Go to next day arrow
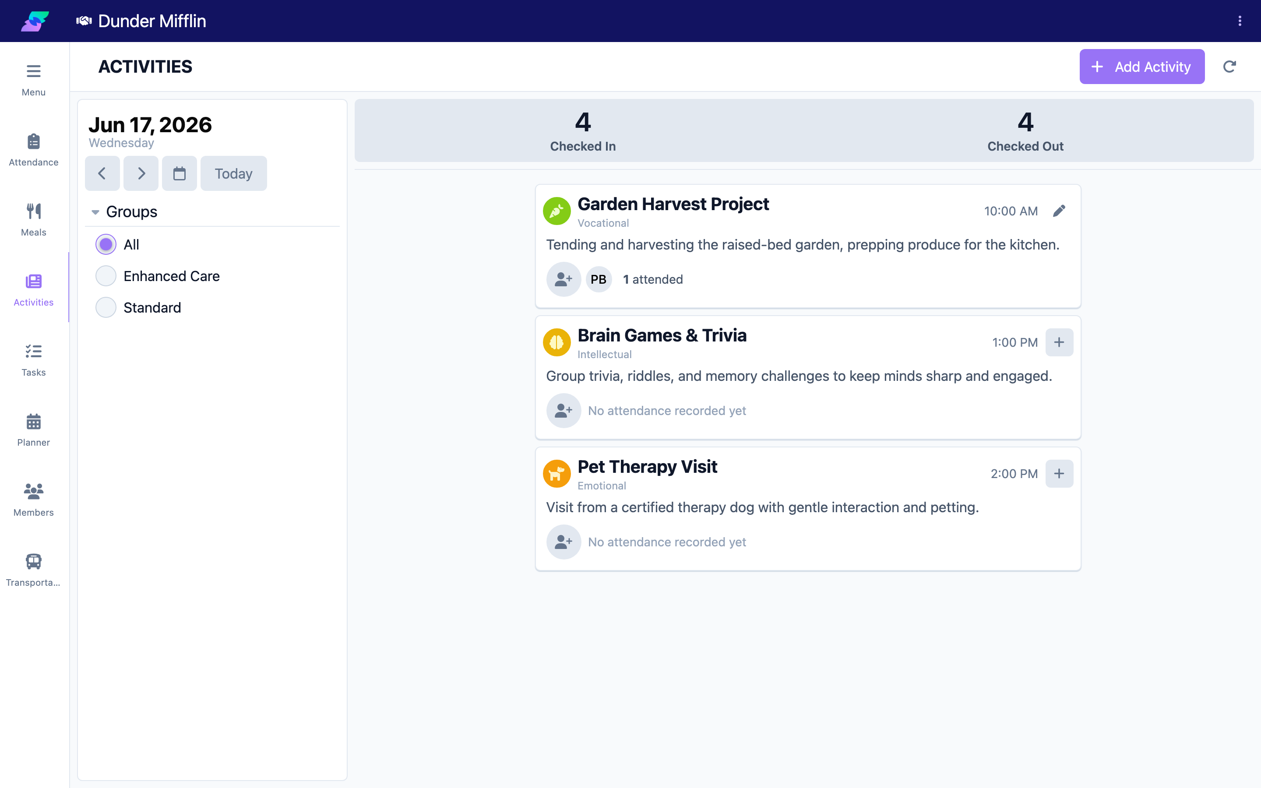 [x=141, y=173]
